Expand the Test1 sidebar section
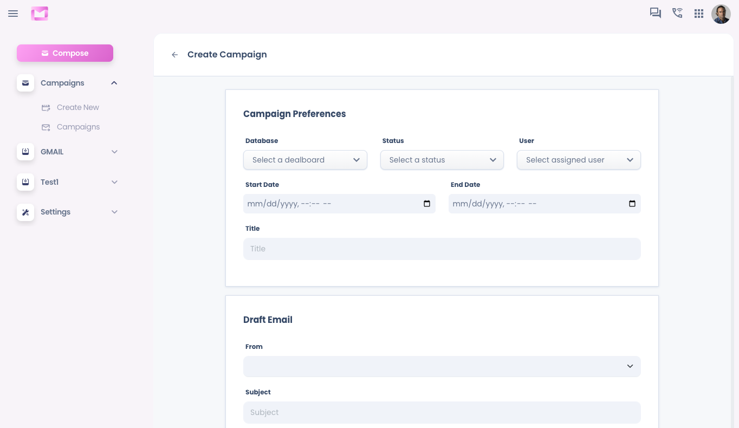The height and width of the screenshot is (428, 739). click(x=114, y=182)
